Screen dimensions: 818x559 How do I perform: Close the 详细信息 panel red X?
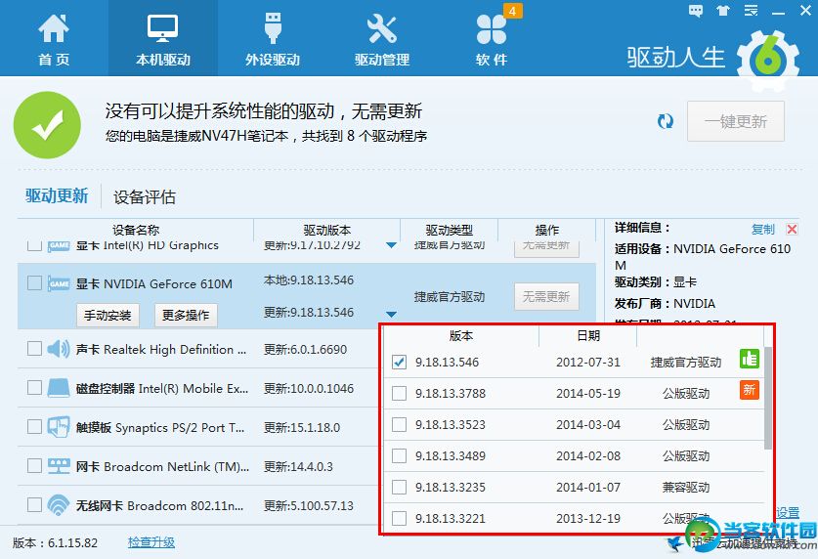pos(792,229)
